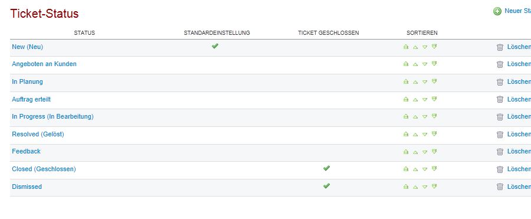Open the In Planung status
The height and width of the screenshot is (219, 531).
point(27,81)
